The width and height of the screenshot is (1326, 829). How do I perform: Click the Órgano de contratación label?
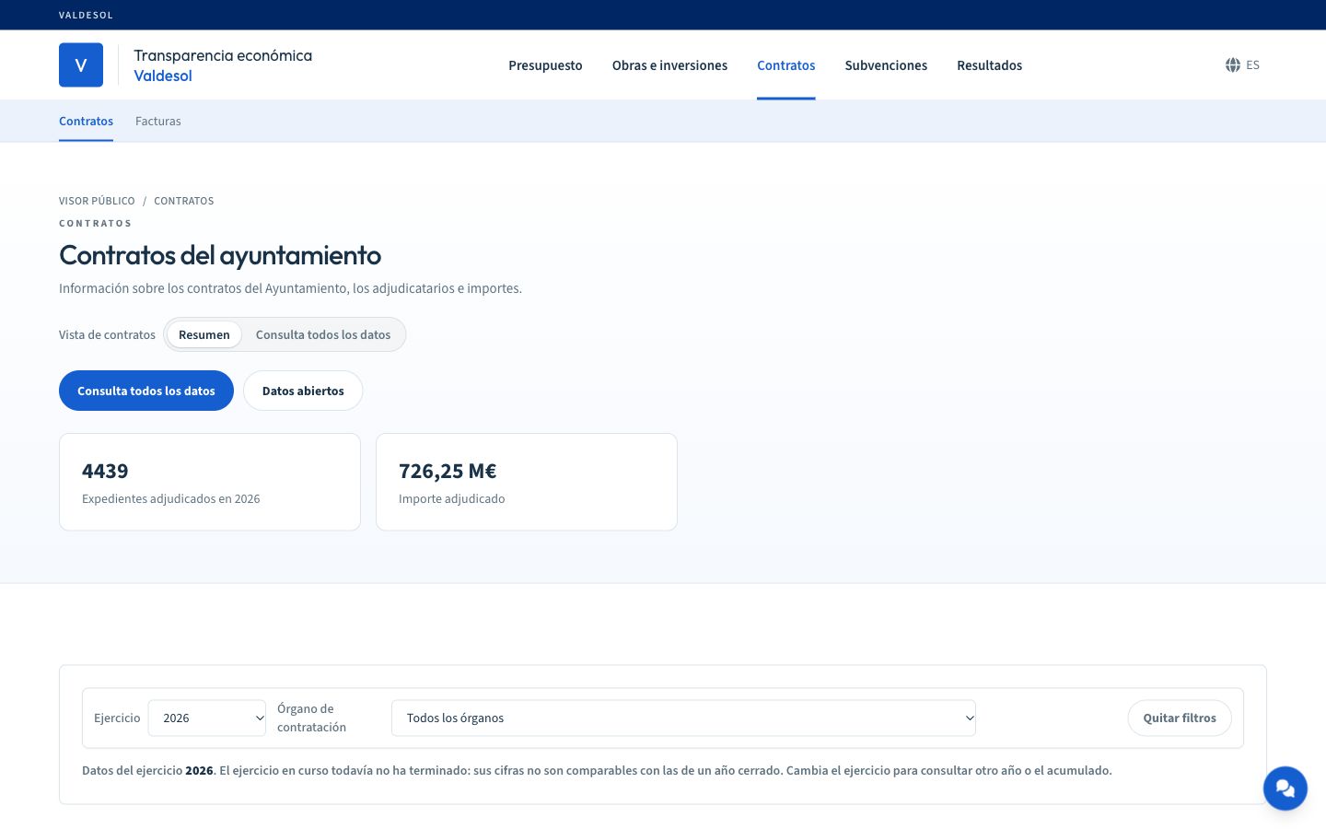[312, 718]
